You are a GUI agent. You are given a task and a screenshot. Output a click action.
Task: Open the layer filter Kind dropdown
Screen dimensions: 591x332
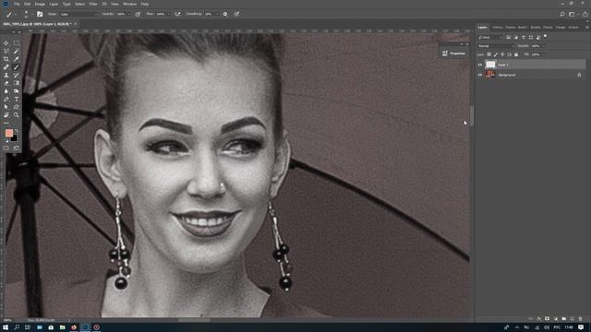[x=490, y=37]
